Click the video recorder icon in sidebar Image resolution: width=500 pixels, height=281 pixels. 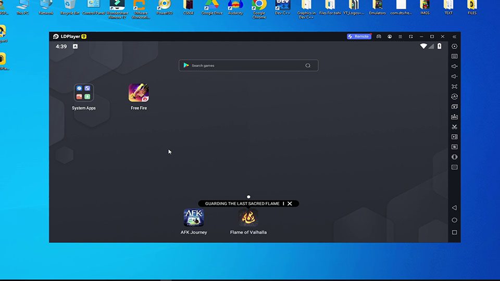[x=454, y=137]
